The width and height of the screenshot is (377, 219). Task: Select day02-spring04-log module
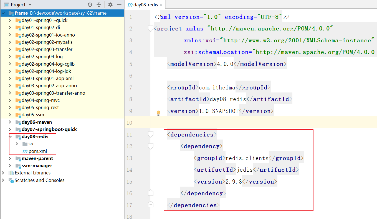coord(42,56)
